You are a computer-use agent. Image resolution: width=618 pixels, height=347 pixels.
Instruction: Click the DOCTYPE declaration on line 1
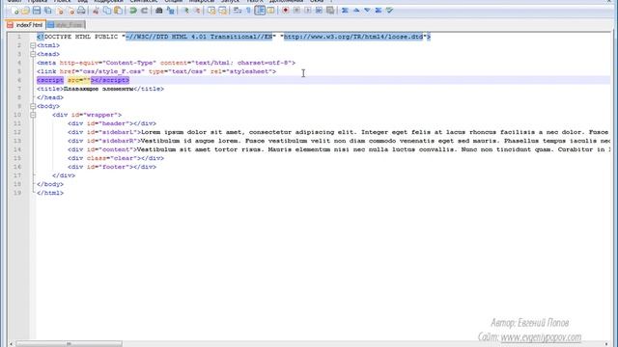[234, 37]
